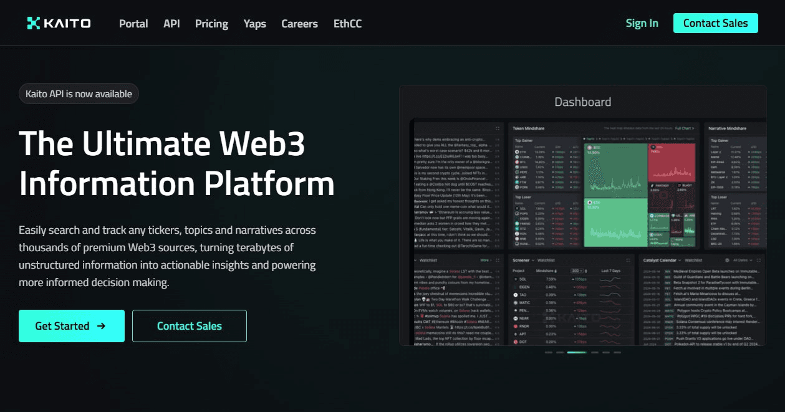Click the SOL token icon in Screener

516,279
